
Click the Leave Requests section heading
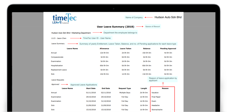tap(58, 80)
